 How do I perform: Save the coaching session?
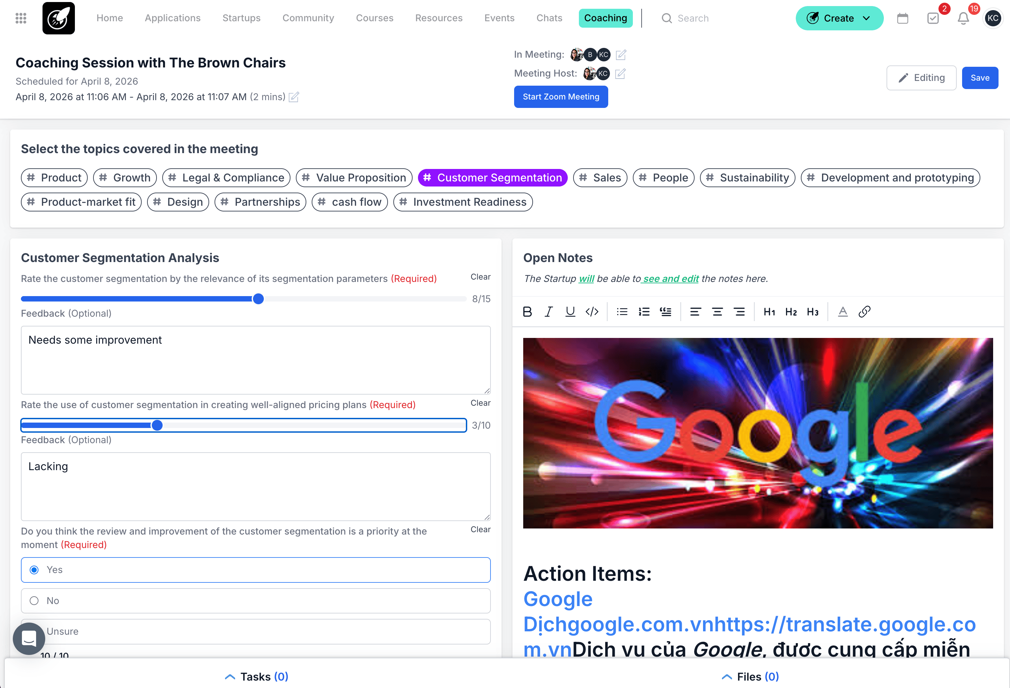pos(980,78)
